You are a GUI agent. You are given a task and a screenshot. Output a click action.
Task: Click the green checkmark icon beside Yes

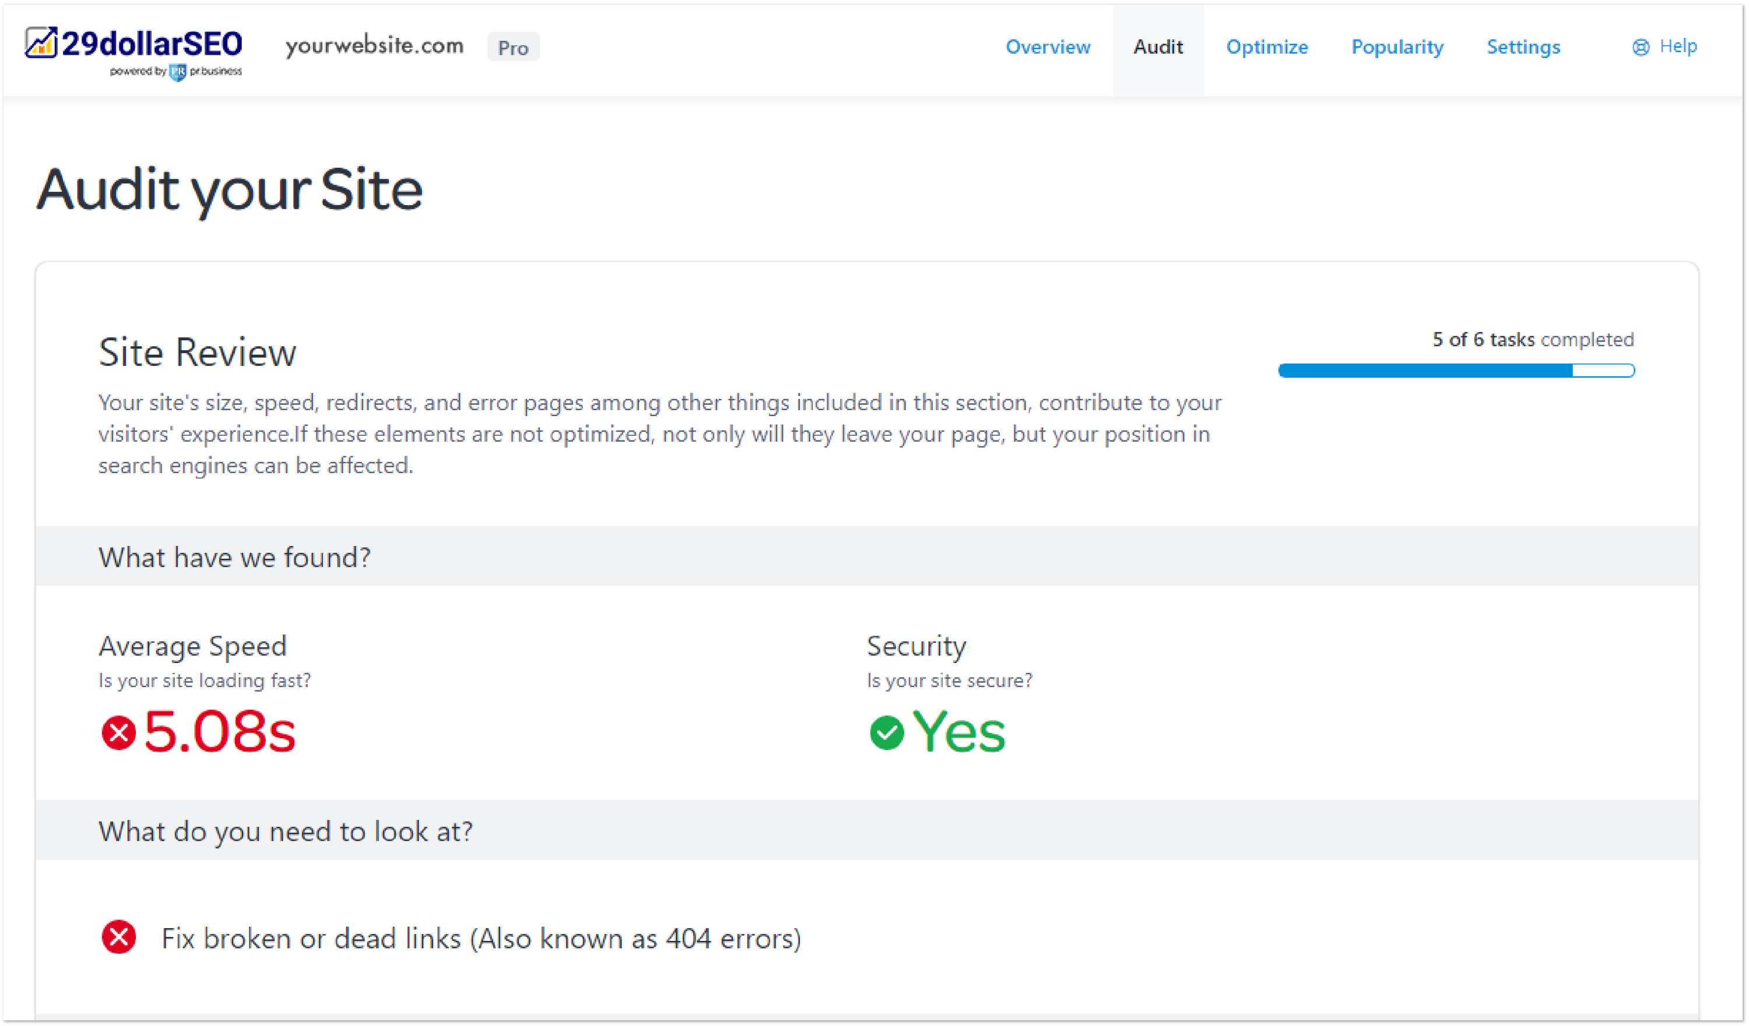pyautogui.click(x=886, y=732)
